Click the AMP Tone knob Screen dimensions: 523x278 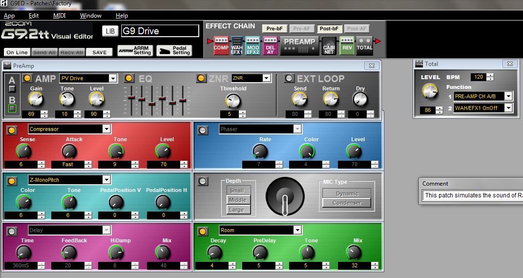[67, 99]
